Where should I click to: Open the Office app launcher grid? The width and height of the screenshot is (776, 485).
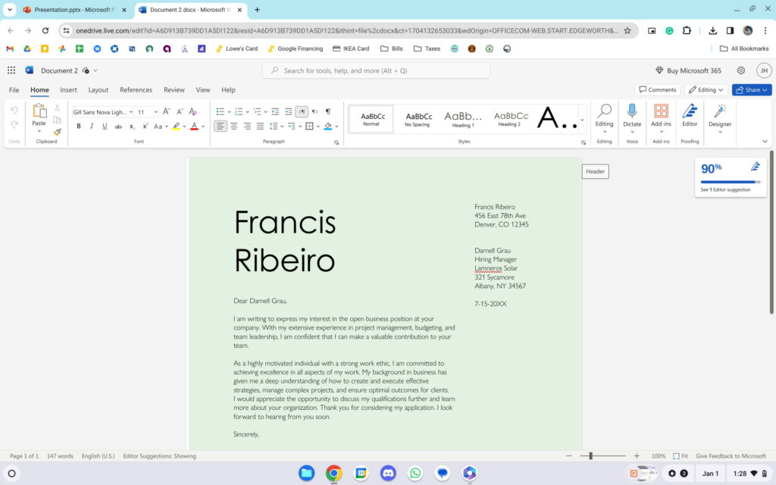[11, 70]
